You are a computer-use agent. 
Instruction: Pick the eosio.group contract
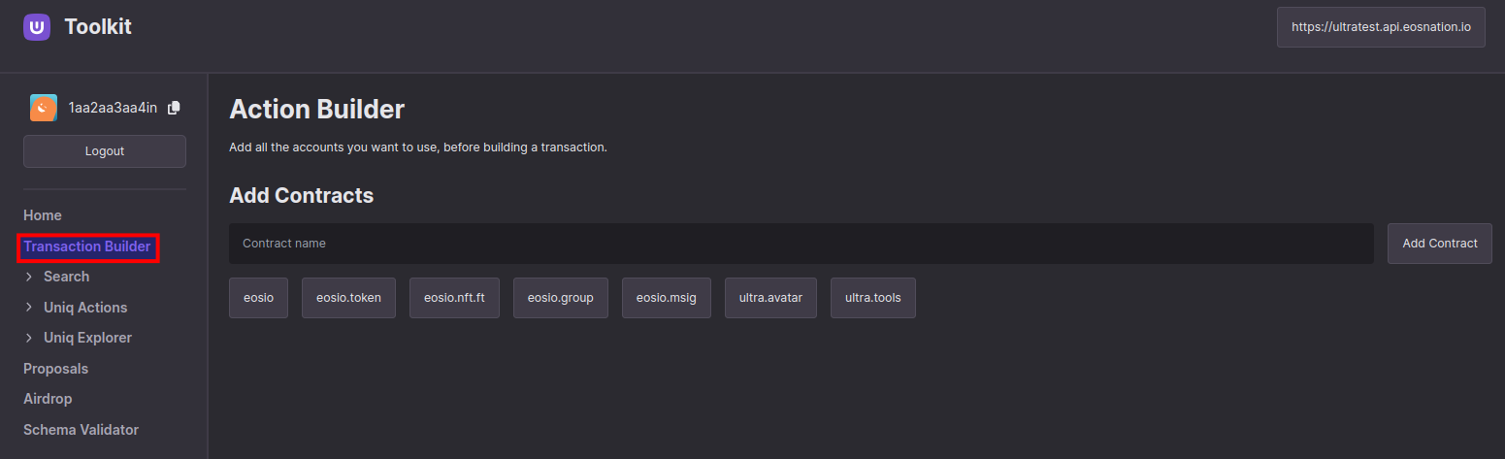tap(561, 298)
